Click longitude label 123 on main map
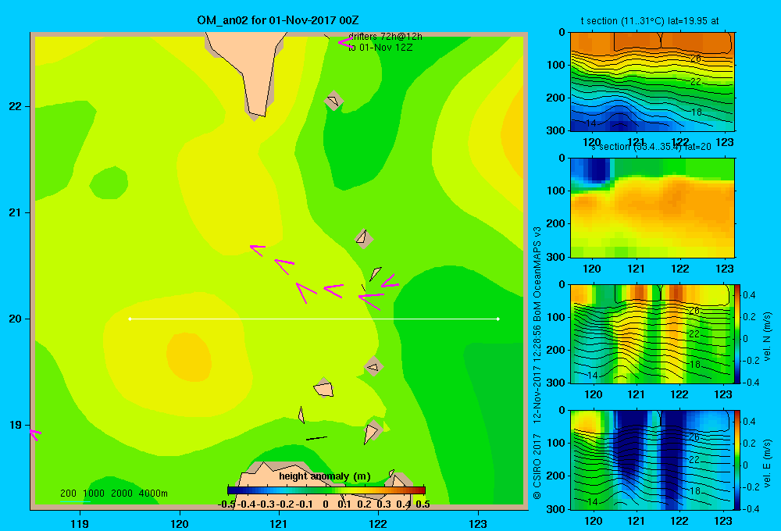Screen dimensions: 781x531 tap(478, 523)
